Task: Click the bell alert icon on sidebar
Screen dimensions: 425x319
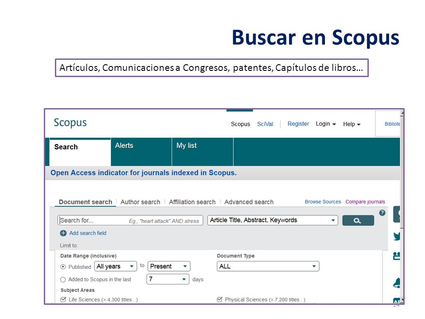Action: [x=397, y=283]
